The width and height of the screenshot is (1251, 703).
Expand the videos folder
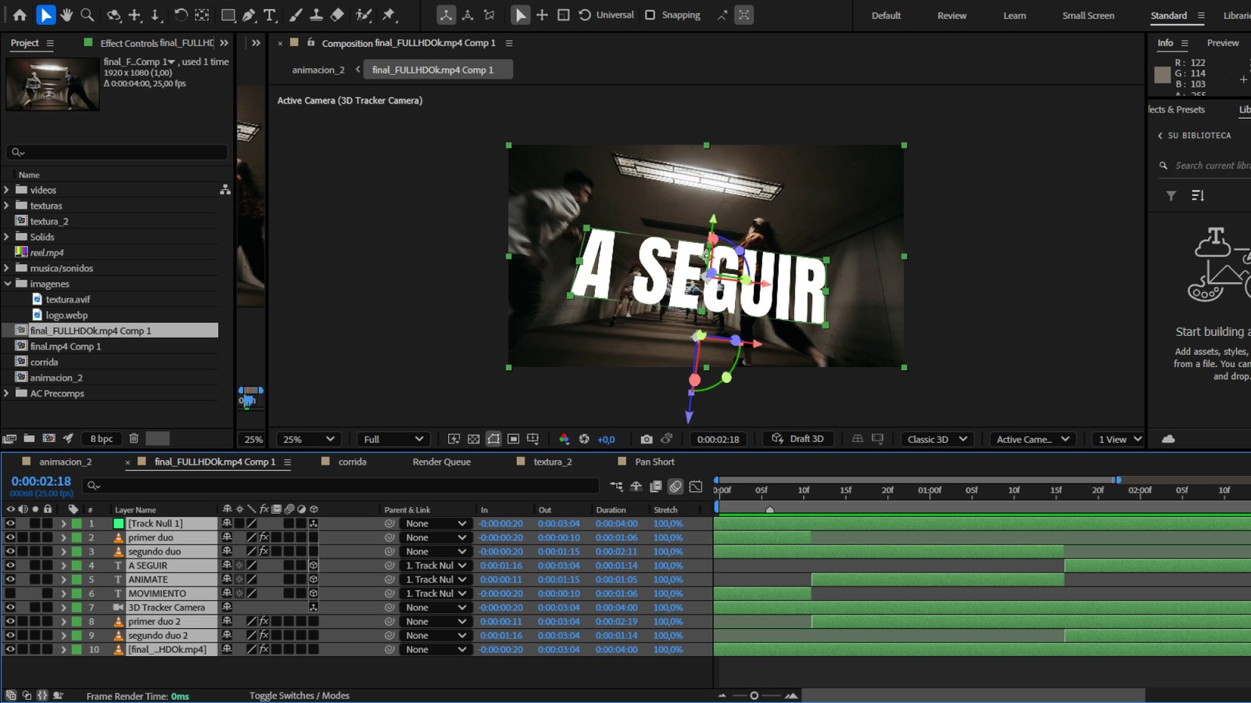(x=7, y=190)
